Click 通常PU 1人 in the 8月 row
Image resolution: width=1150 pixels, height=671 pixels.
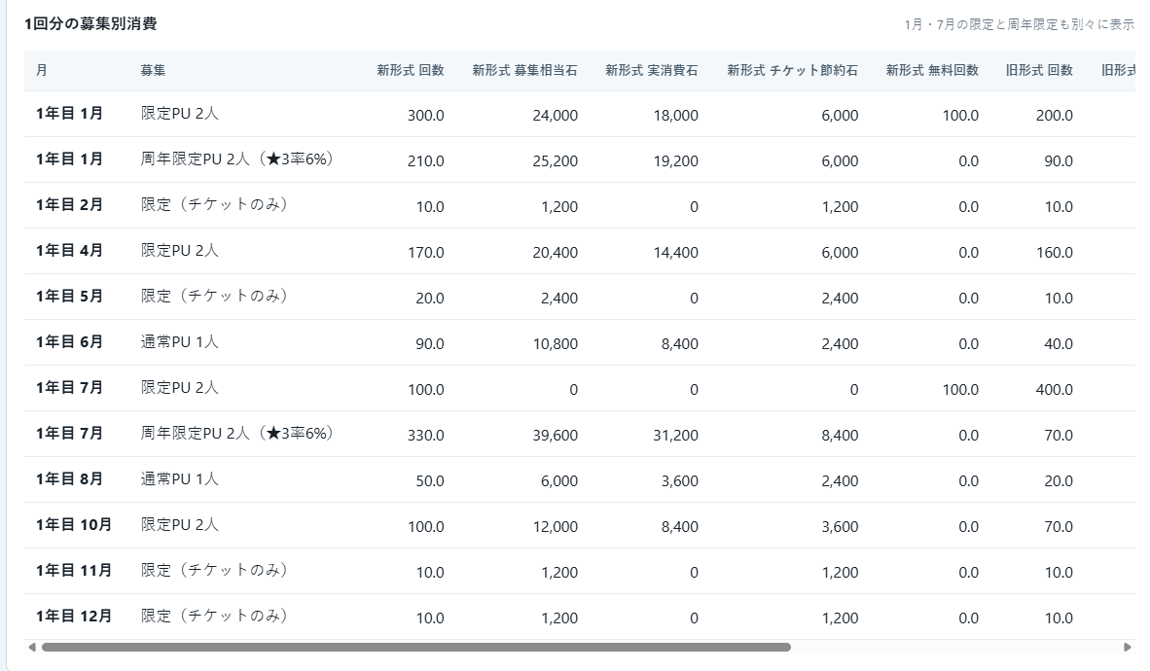(x=180, y=479)
